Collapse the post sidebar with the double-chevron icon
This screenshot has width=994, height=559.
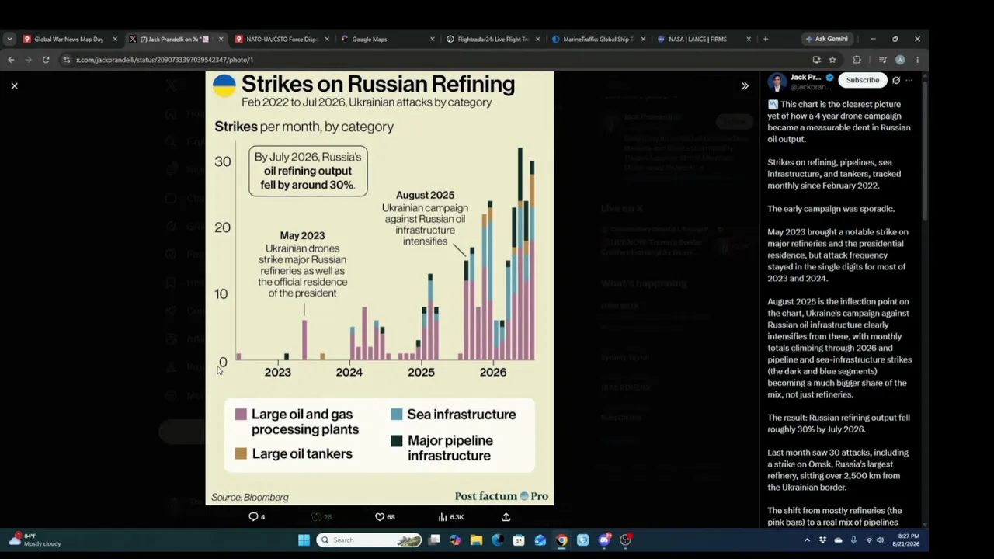[x=745, y=86]
